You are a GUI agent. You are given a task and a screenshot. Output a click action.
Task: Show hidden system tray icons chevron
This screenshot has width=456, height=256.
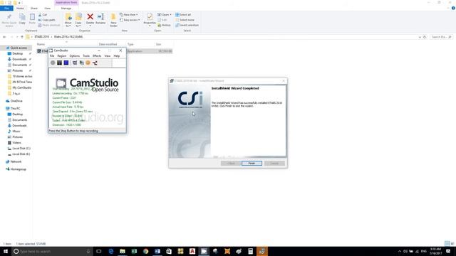coord(399,251)
